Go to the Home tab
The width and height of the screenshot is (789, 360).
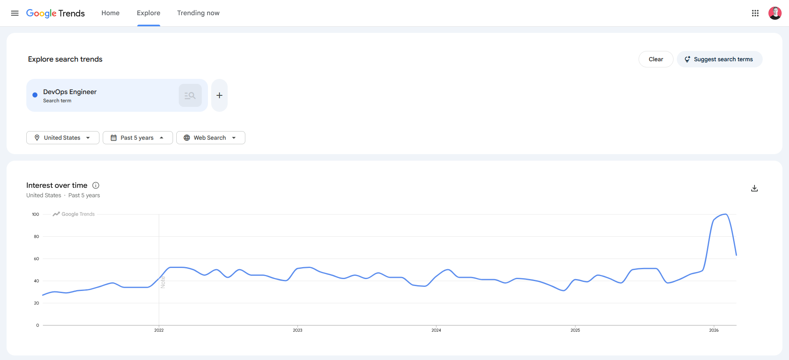coord(111,13)
